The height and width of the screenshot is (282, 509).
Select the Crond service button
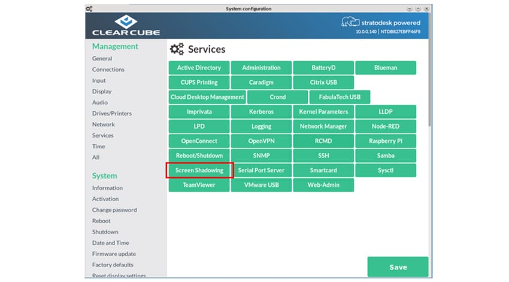[x=277, y=97]
